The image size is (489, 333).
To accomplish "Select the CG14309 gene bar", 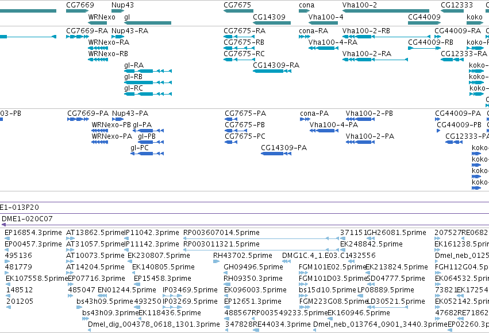I will click(x=272, y=23).
